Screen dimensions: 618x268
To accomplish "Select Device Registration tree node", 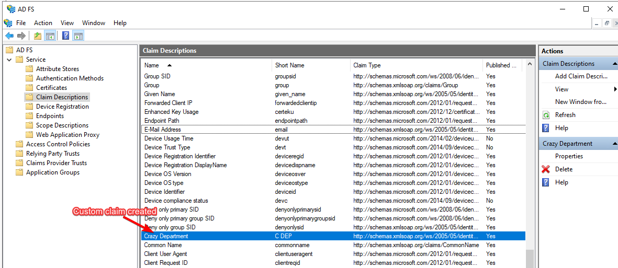I will (62, 107).
